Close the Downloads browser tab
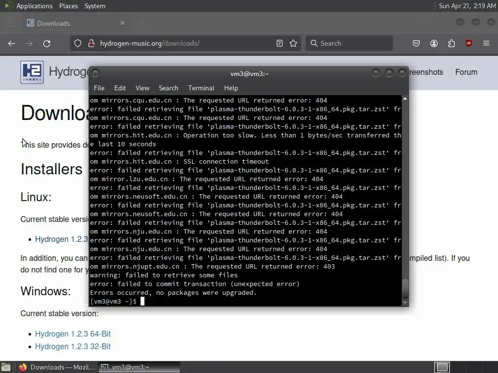The height and width of the screenshot is (373, 498). click(123, 23)
